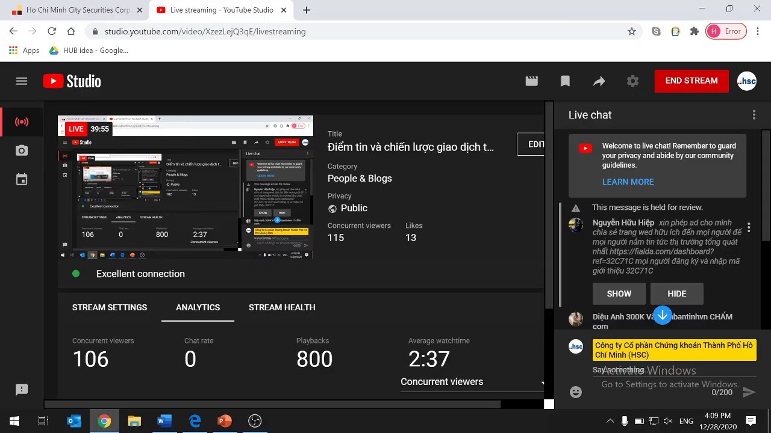Click the held-for-review warning triangle icon
Viewport: 771px width, 433px height.
pyautogui.click(x=576, y=208)
